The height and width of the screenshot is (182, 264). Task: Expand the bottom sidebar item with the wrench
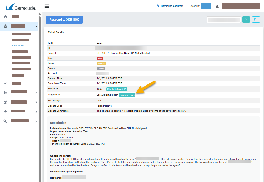pyautogui.click(x=37, y=121)
